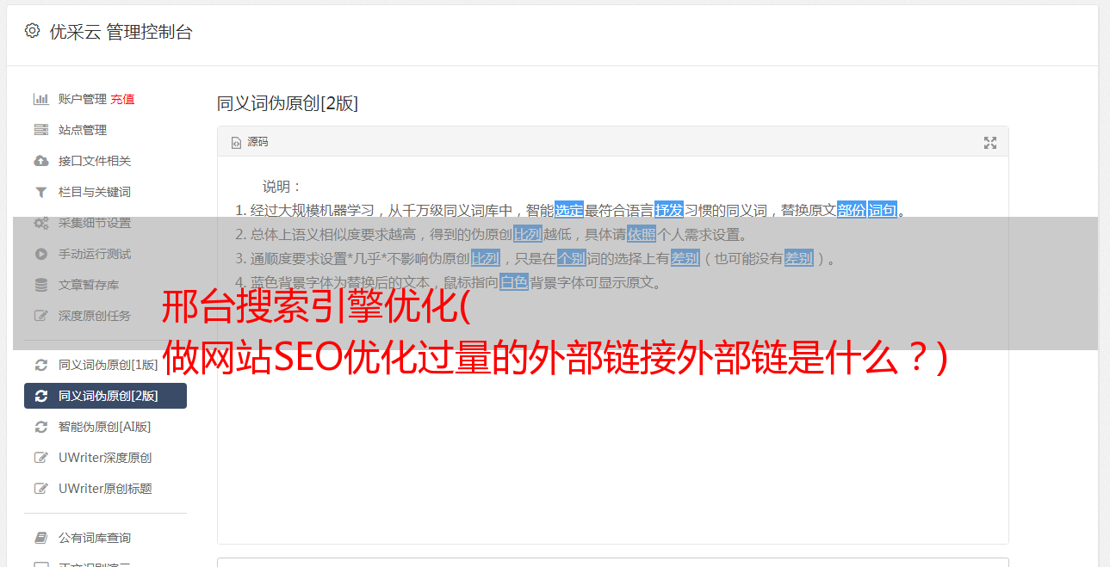This screenshot has height=567, width=1110.
Task: Click the highlighted word 词句
Action: (883, 210)
